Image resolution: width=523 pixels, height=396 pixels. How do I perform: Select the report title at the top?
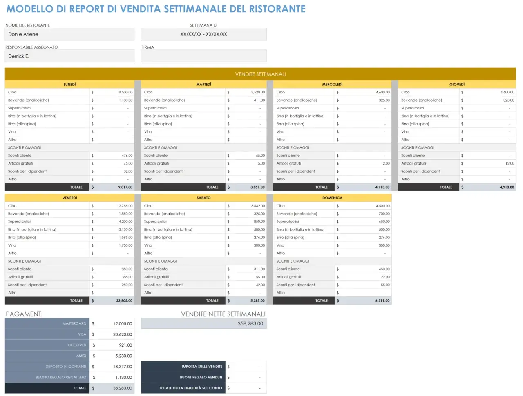click(156, 9)
